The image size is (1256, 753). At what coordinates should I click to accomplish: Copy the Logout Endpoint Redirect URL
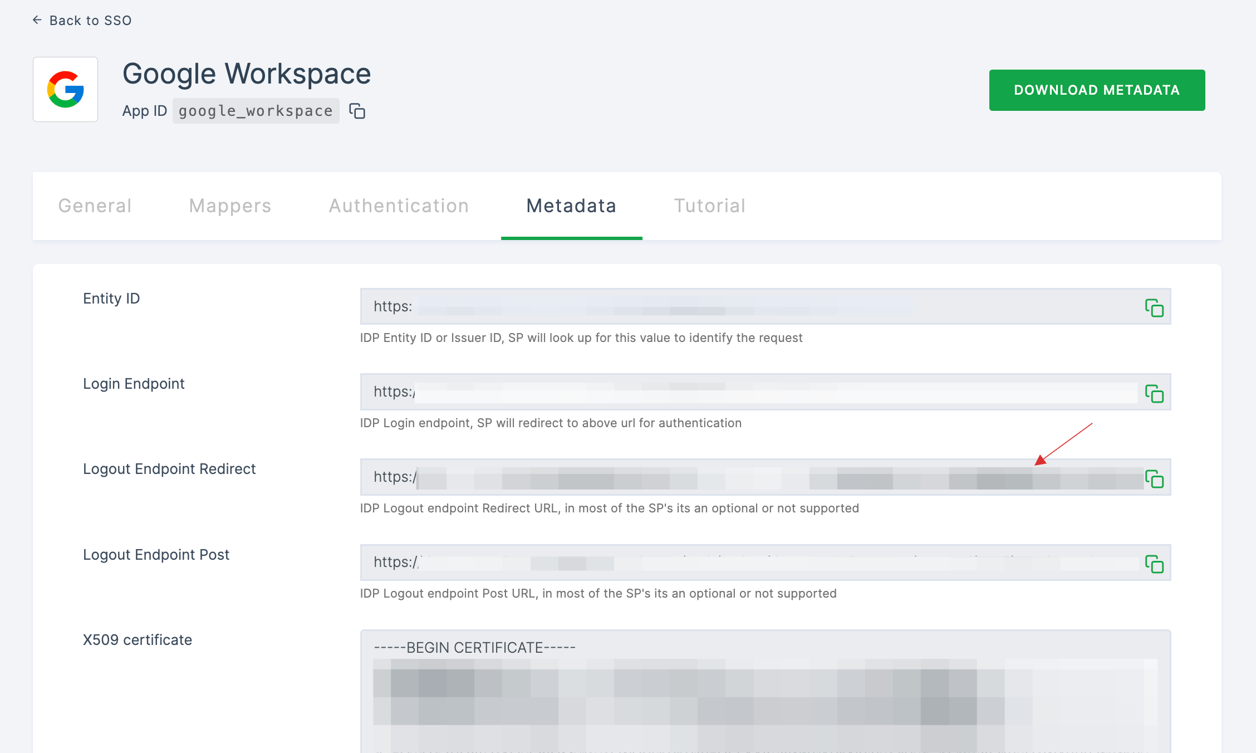[x=1154, y=478]
